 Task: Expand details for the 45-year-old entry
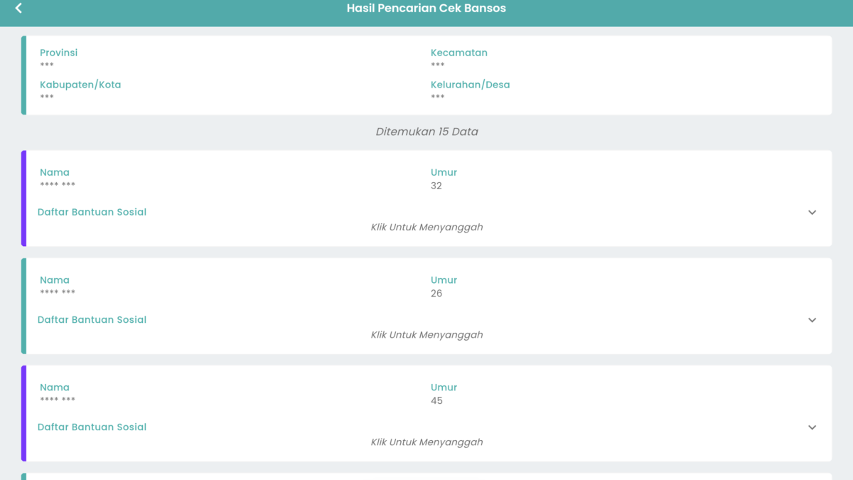[812, 427]
